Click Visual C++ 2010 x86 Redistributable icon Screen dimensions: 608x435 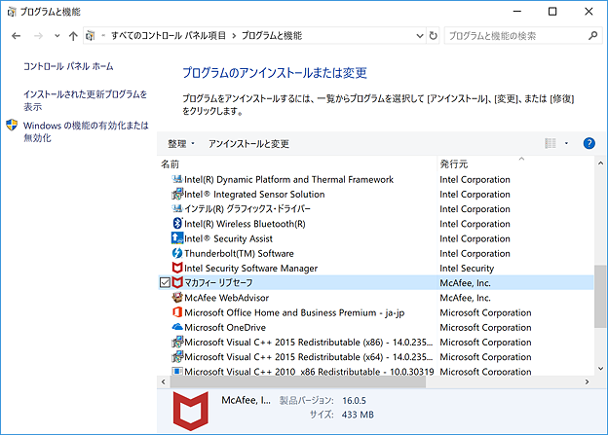pos(177,371)
